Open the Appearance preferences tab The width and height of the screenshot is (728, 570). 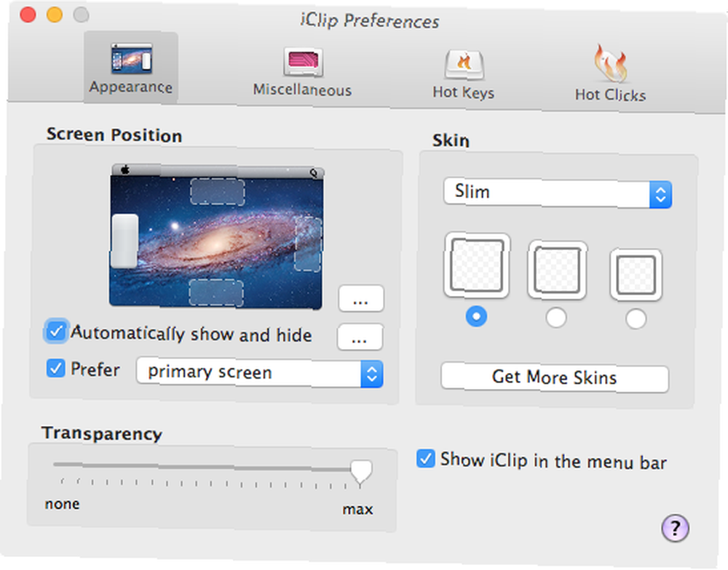tap(131, 68)
